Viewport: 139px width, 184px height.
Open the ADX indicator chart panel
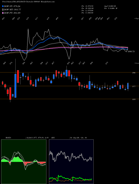(x=71, y=162)
